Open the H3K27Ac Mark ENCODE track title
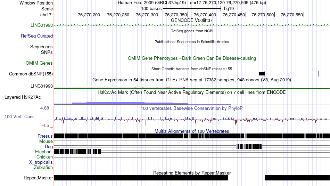Screen dimensions: 330x186 [x=192, y=92]
